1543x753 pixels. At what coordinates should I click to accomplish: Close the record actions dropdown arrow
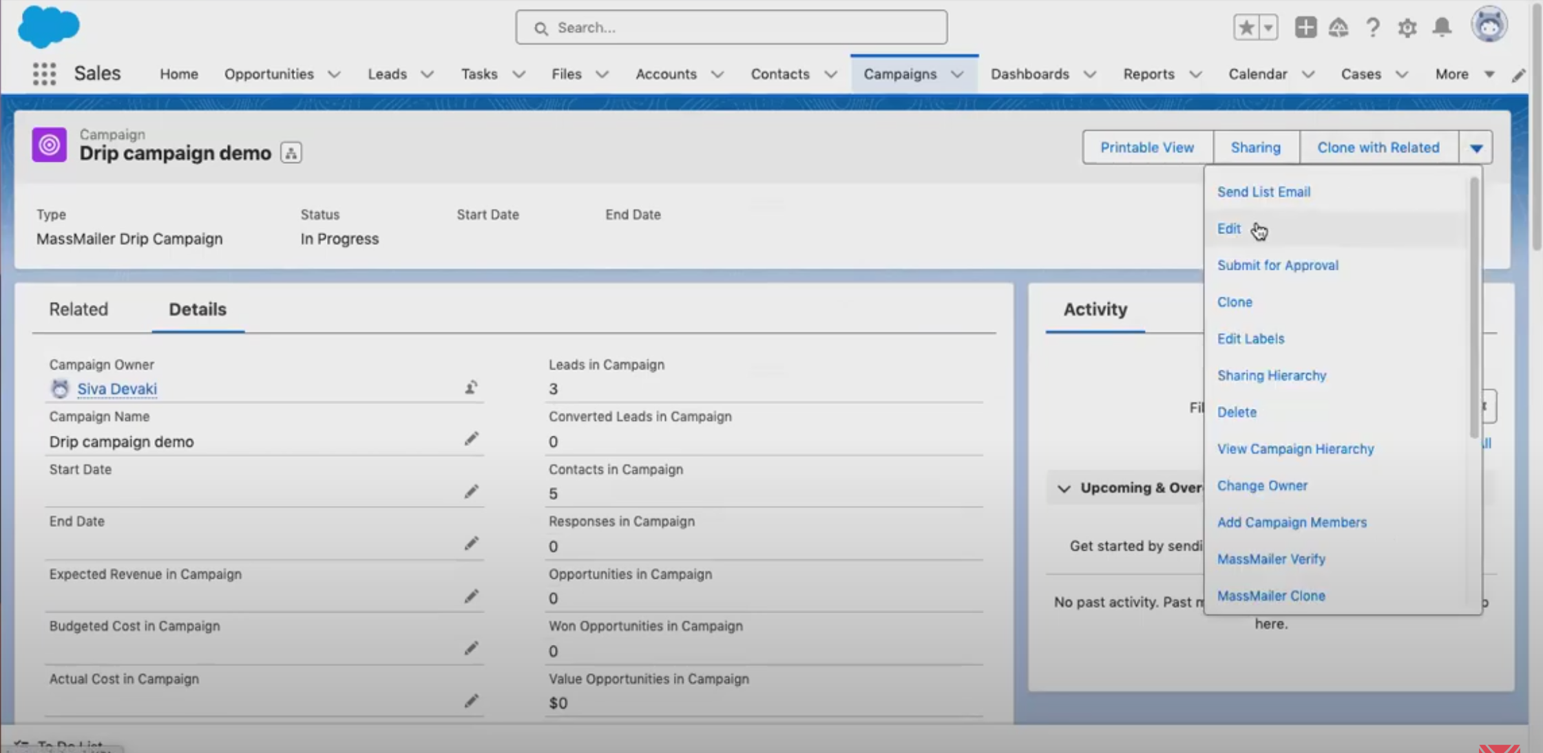(x=1476, y=147)
